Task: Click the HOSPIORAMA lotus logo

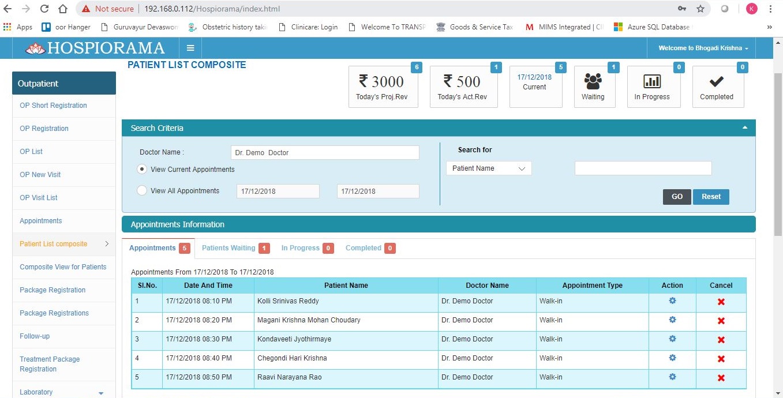Action: pos(36,48)
